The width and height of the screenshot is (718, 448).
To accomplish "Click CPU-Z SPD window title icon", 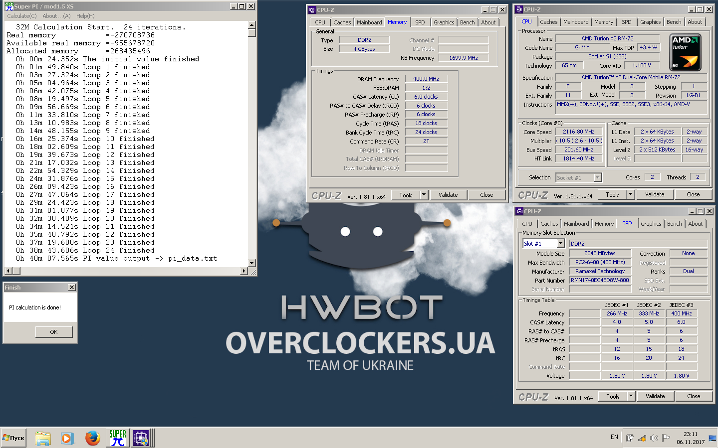I will [519, 211].
